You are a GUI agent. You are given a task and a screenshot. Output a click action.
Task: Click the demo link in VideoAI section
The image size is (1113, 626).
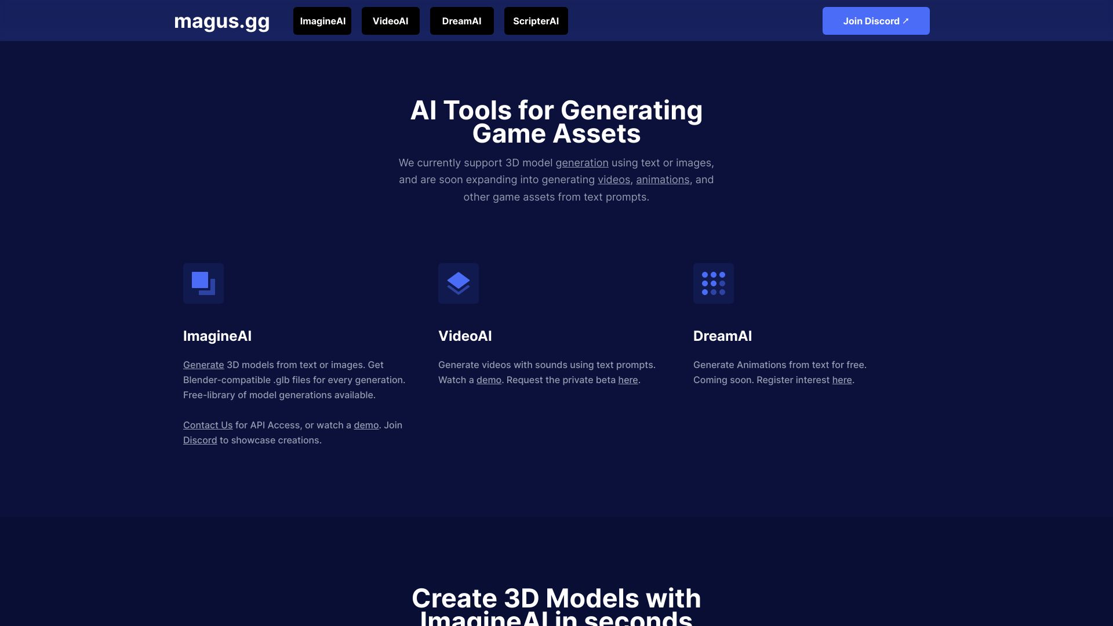(489, 380)
